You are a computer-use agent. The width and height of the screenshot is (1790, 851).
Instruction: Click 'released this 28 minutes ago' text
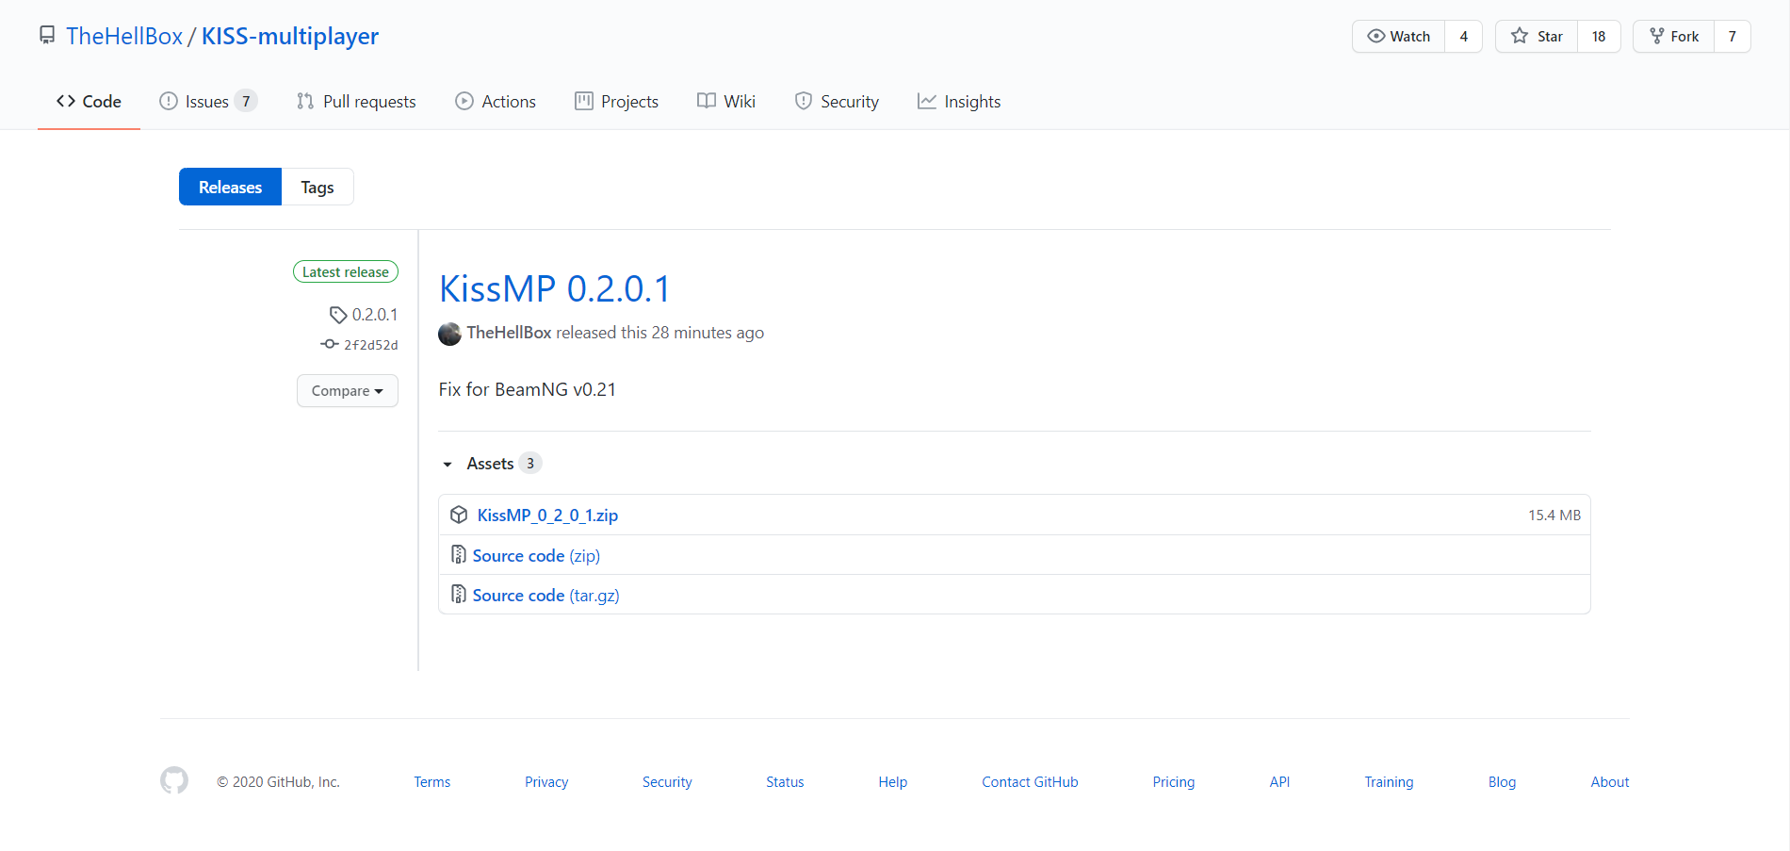660,333
